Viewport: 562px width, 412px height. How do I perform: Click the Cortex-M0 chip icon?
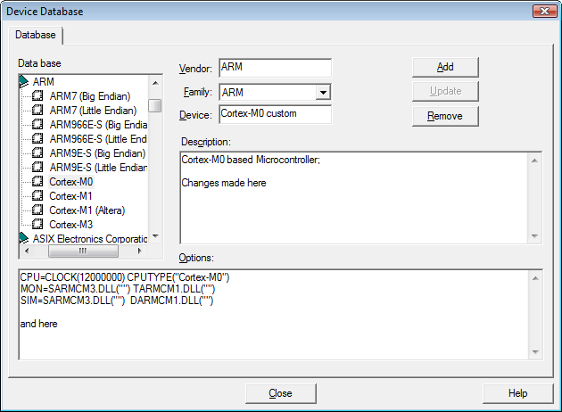coord(37,182)
